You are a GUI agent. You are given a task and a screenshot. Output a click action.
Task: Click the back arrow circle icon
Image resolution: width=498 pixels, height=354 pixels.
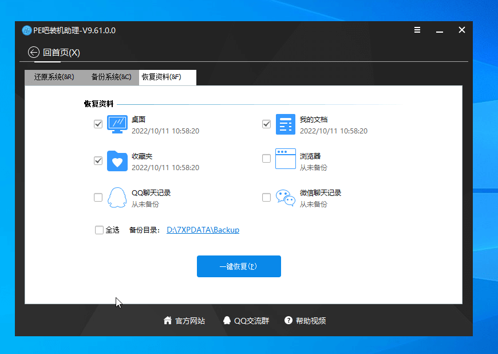coord(34,53)
